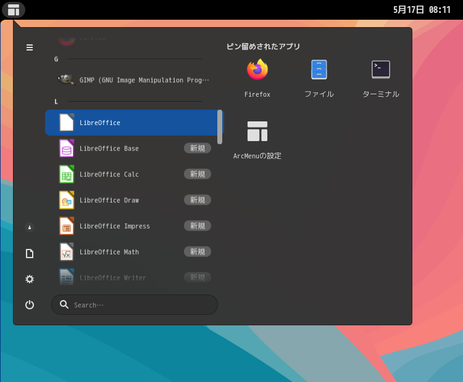
Task: Click 新規 beside LibreOffice Impress
Action: point(198,226)
